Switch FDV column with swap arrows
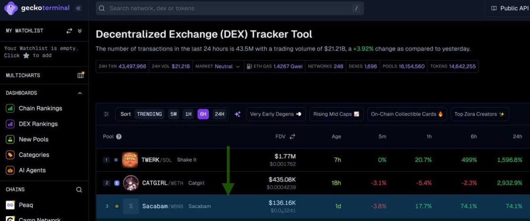The height and width of the screenshot is (221, 530). click(292, 136)
